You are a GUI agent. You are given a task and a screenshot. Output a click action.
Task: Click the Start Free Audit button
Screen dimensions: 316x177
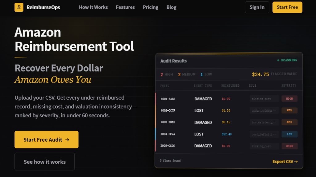point(46,140)
